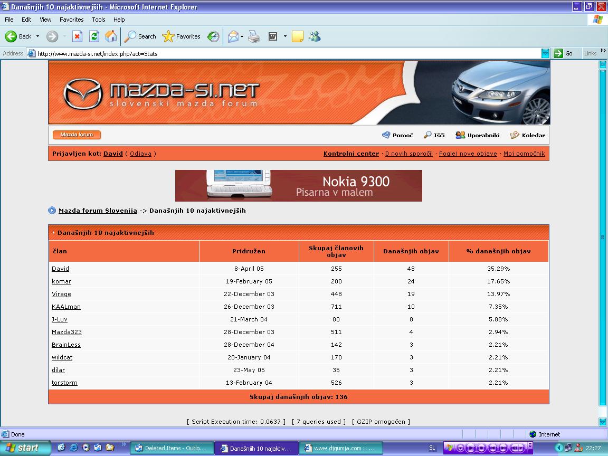Viewport: 608px width, 456px height.
Task: Open member komar's profile link
Action: click(61, 281)
